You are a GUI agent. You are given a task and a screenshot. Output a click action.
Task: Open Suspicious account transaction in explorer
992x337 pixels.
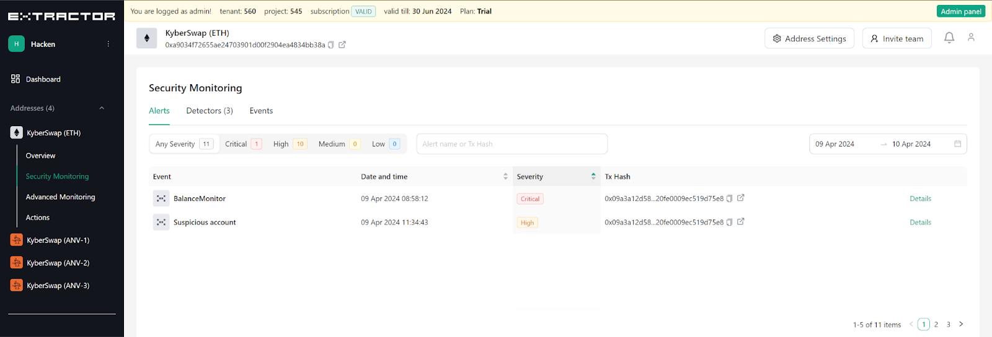[741, 221]
